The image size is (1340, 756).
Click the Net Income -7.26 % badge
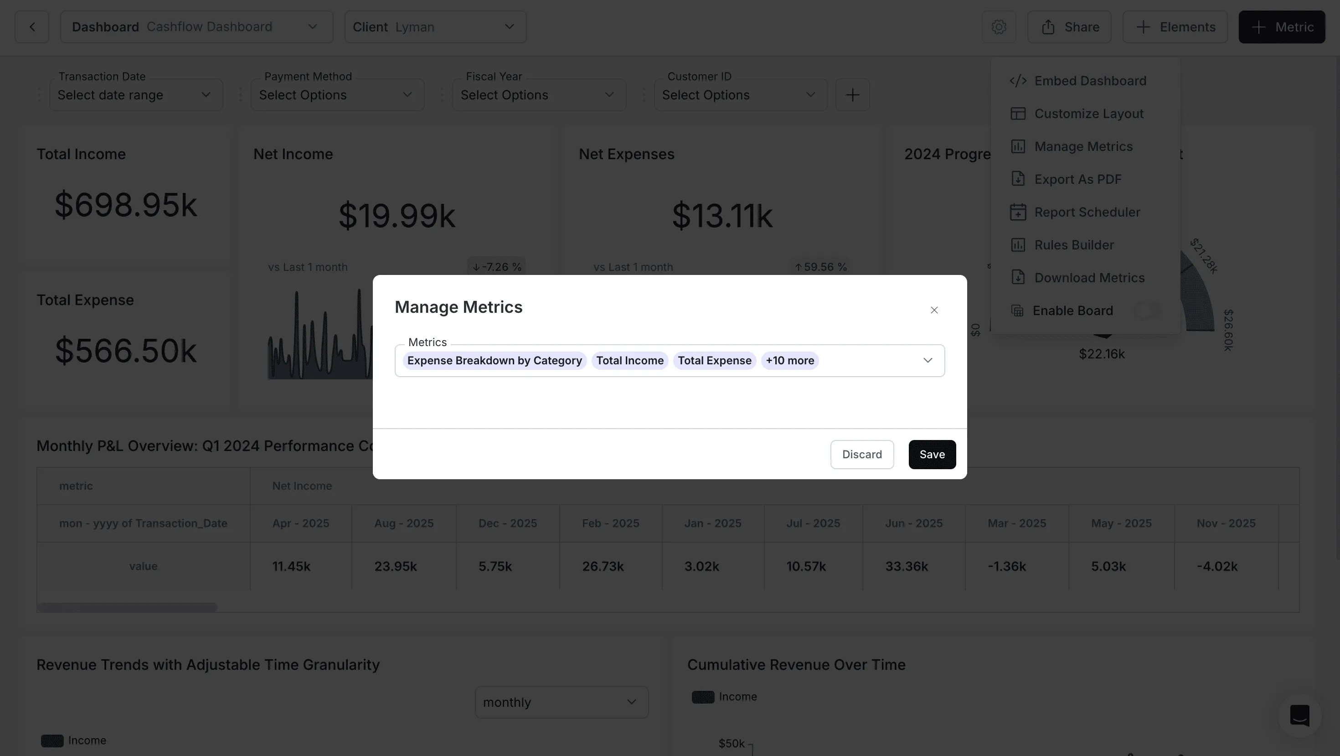[x=496, y=267]
